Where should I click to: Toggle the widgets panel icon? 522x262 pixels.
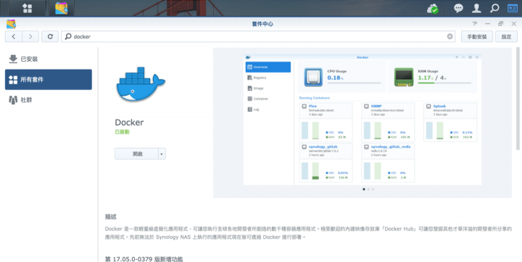click(x=513, y=8)
